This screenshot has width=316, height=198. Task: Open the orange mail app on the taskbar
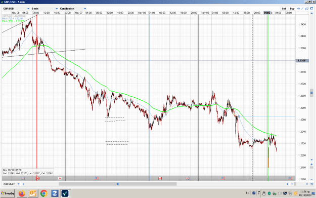[33, 193]
